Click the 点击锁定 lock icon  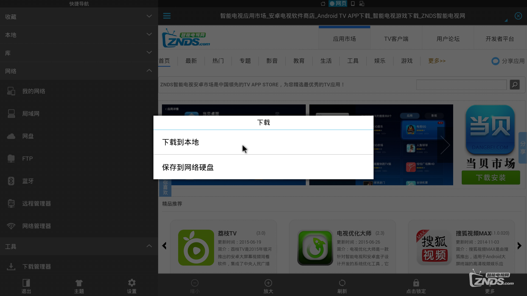(416, 283)
